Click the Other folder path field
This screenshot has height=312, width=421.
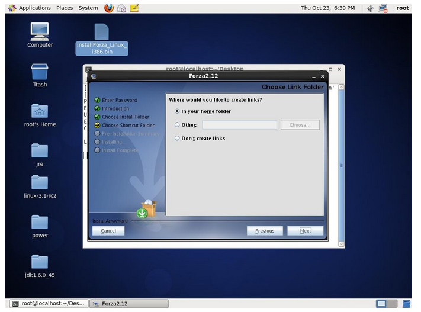239,125
